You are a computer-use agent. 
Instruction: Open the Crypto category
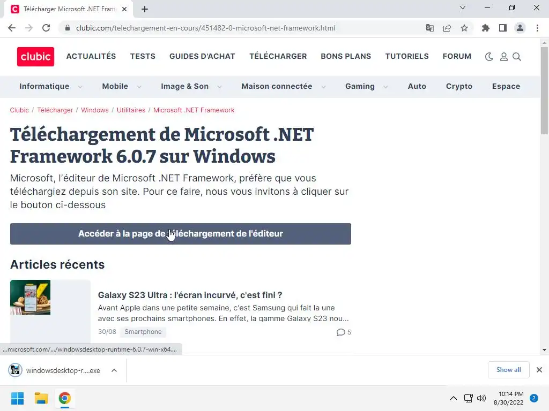point(459,86)
